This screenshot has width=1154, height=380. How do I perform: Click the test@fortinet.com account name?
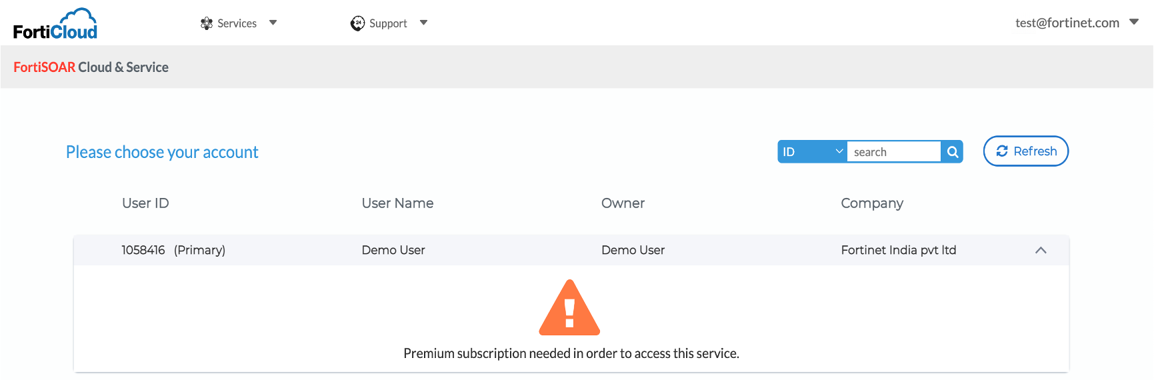[x=1067, y=23]
